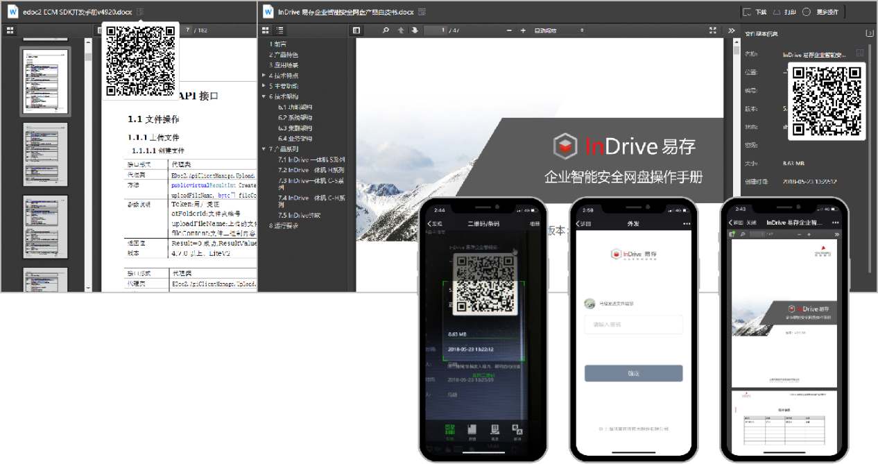
Task: Open the double-chevron tools menu in viewer toolbar
Action: tap(731, 31)
